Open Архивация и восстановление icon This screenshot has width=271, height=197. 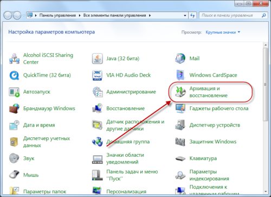(x=180, y=92)
